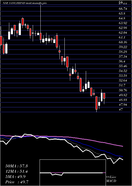Click the 12MA : 51.4 readout
This screenshot has width=132, height=186.
pyautogui.click(x=16, y=171)
